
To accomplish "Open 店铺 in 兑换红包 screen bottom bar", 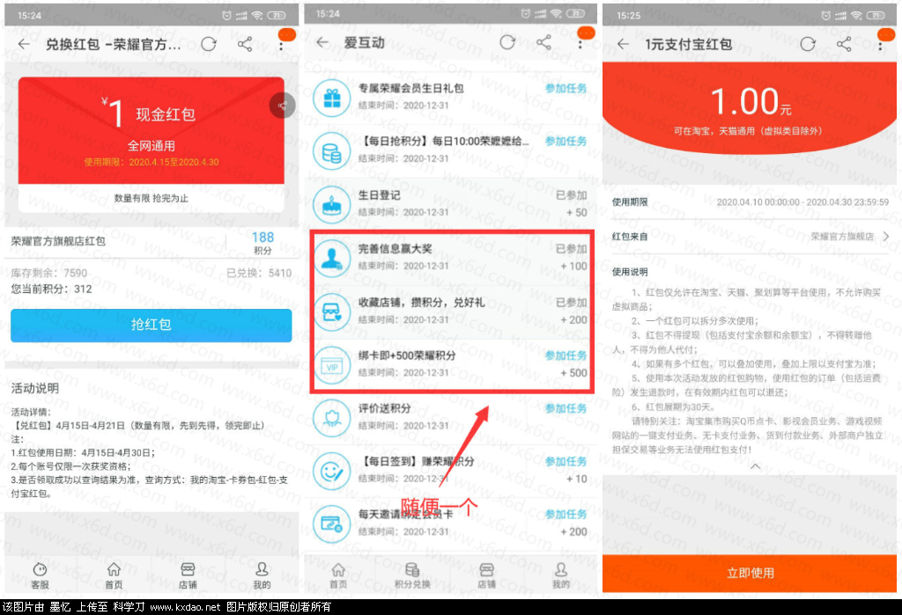I will tap(188, 576).
